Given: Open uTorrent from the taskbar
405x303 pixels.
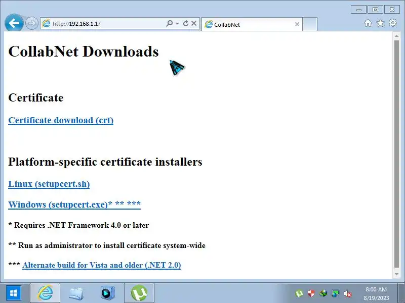Looking at the screenshot, I should click(139, 293).
